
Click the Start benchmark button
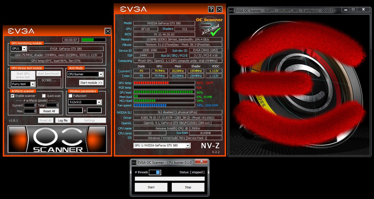coord(49,74)
